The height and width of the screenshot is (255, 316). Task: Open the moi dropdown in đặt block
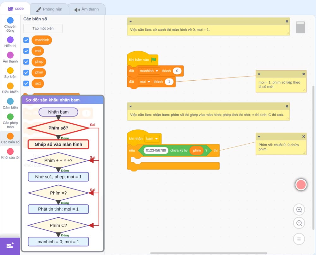coord(145,82)
